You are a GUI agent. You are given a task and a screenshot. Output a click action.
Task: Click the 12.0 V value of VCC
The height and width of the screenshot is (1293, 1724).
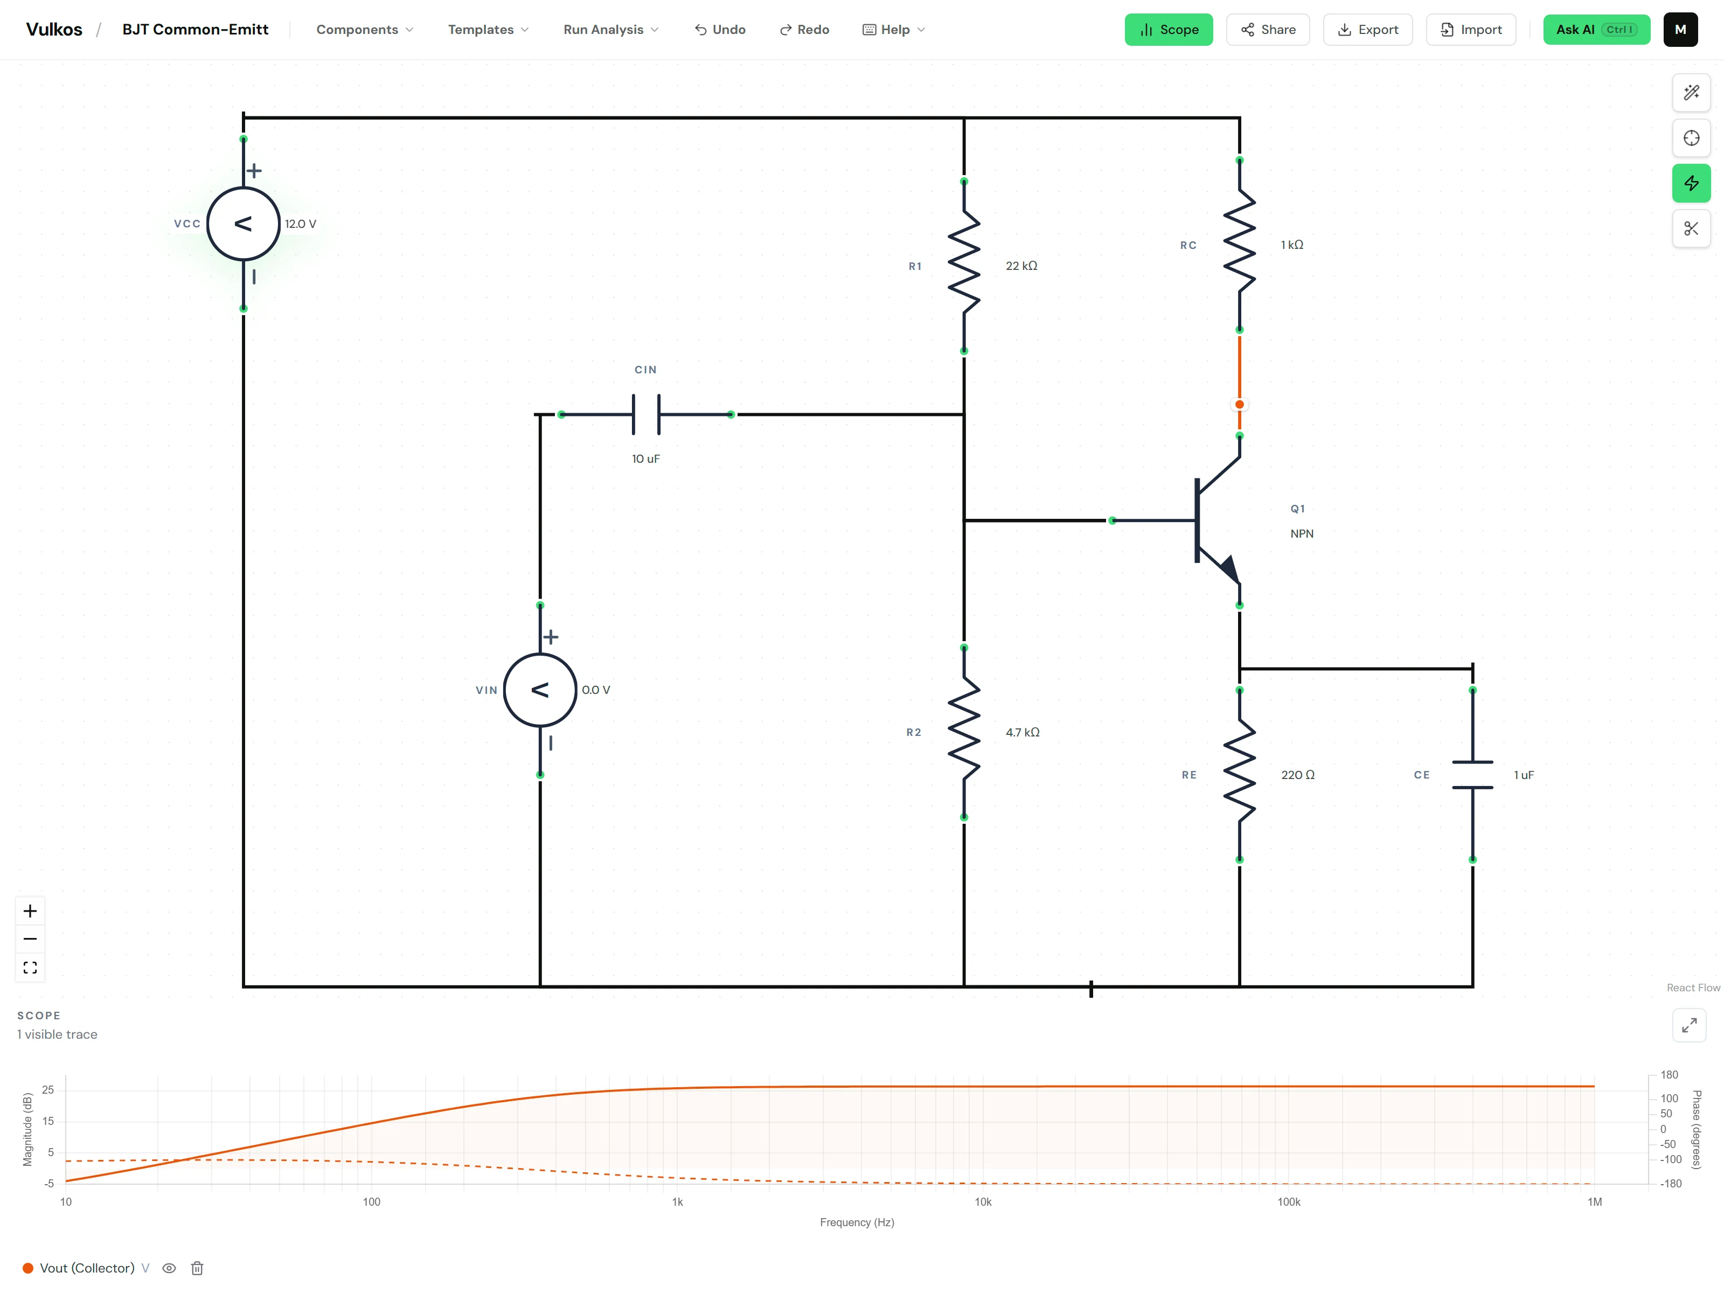(300, 224)
